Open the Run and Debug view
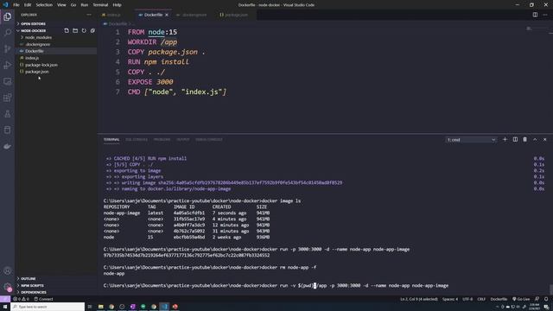The height and width of the screenshot is (311, 553). (x=8, y=66)
